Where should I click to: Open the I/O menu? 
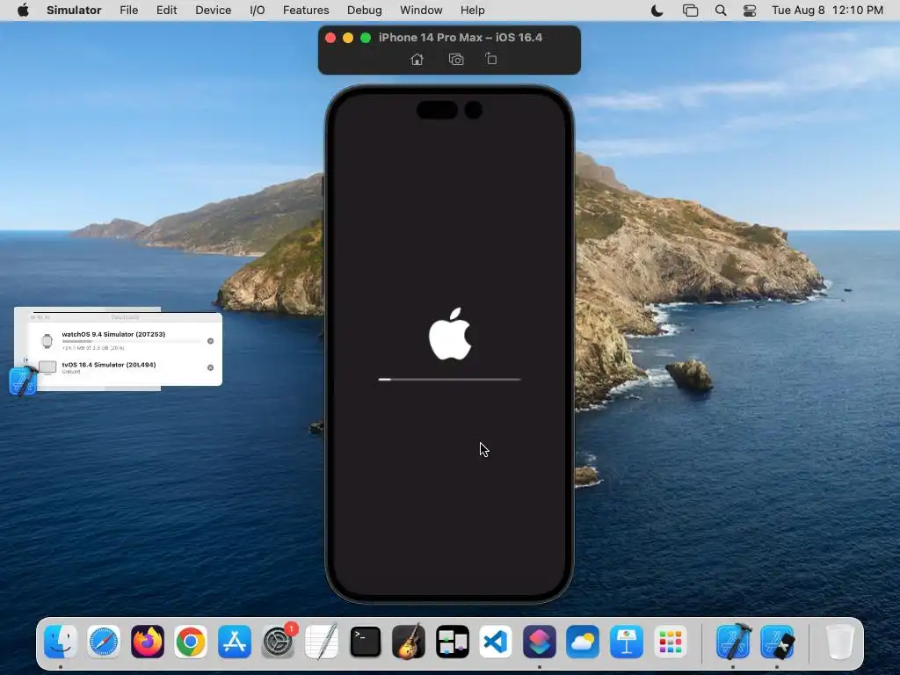(258, 11)
